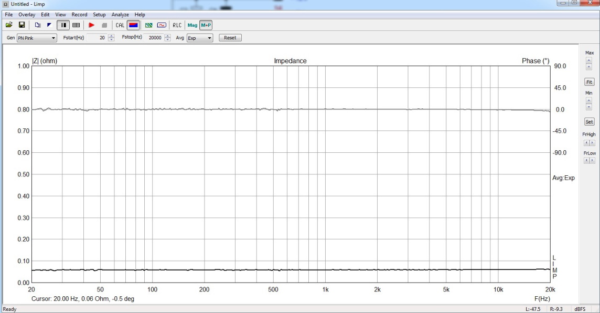
Task: Toggle the M+P magnitude and phase view
Action: [x=206, y=25]
